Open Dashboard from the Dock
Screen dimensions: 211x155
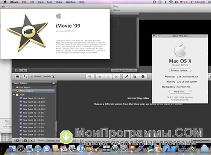coord(21,149)
